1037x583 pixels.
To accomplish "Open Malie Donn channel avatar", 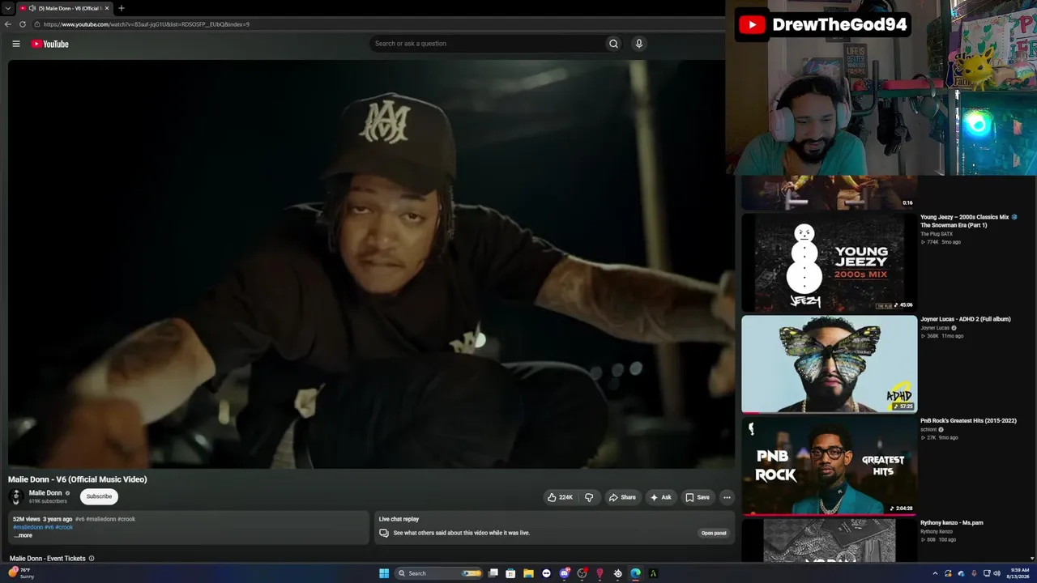I will point(15,496).
